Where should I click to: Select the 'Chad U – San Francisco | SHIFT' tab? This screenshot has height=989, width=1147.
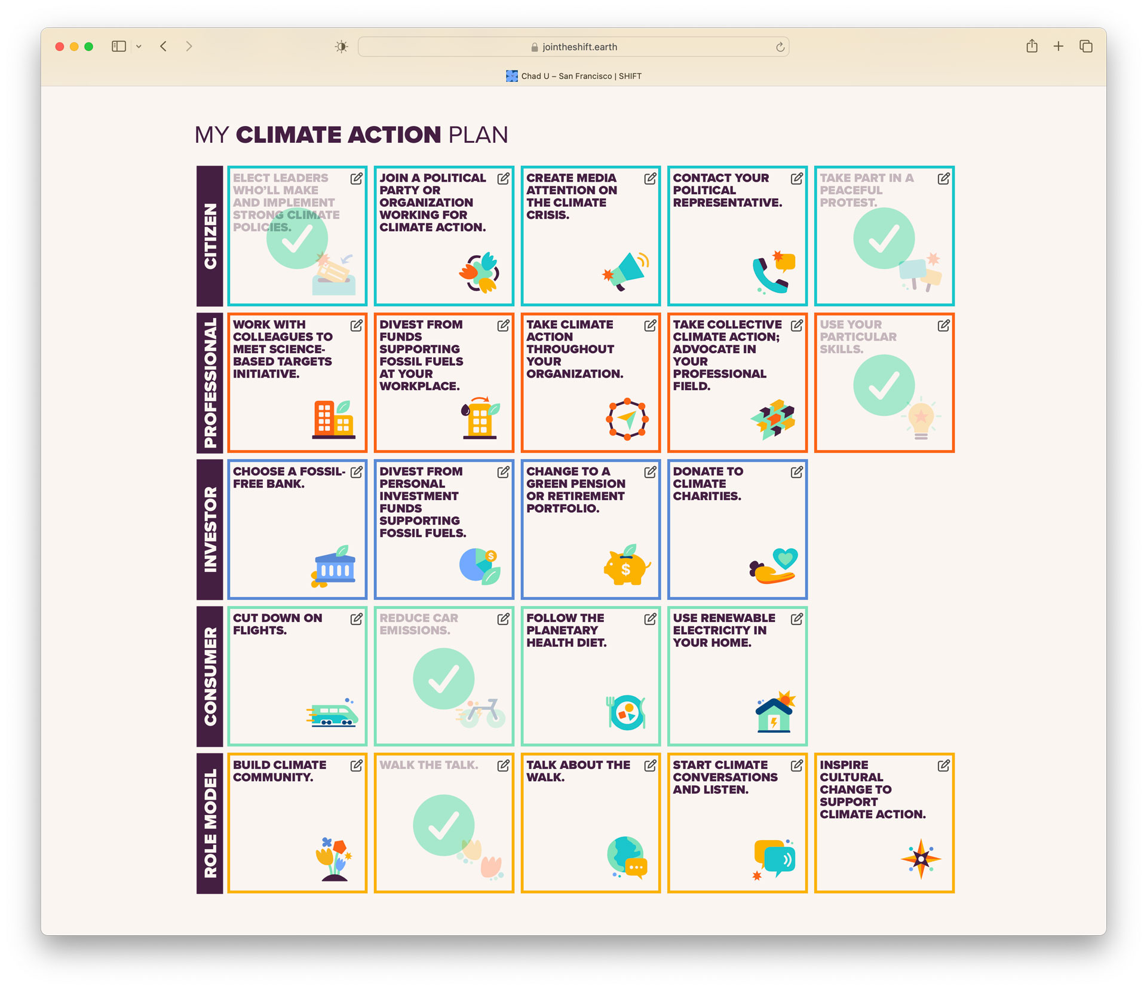(x=573, y=76)
